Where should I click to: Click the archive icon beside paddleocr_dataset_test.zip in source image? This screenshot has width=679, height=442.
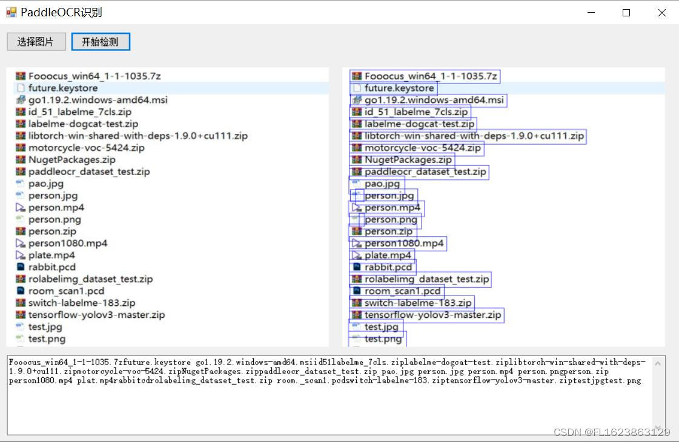click(x=21, y=171)
